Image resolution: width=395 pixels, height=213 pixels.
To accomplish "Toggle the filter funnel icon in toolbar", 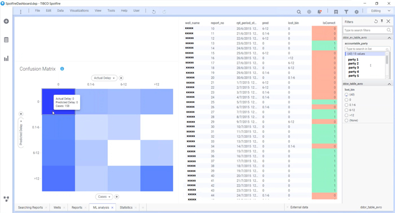I will 346,12.
